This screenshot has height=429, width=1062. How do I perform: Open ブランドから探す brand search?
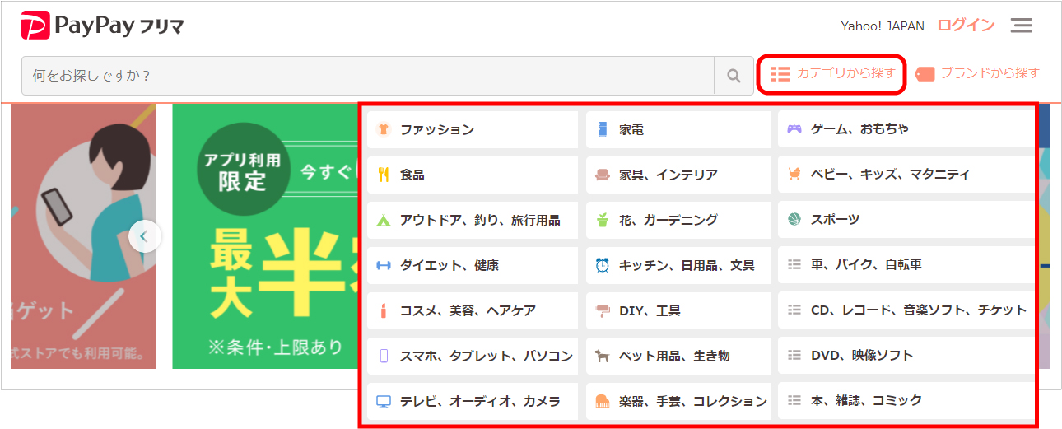[978, 73]
